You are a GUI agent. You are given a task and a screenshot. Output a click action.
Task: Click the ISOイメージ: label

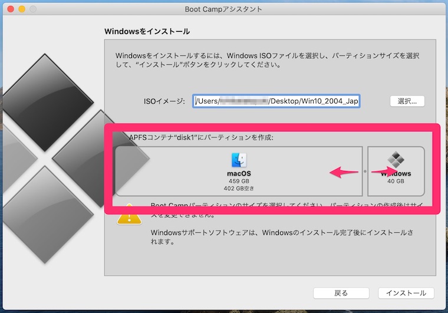click(164, 101)
